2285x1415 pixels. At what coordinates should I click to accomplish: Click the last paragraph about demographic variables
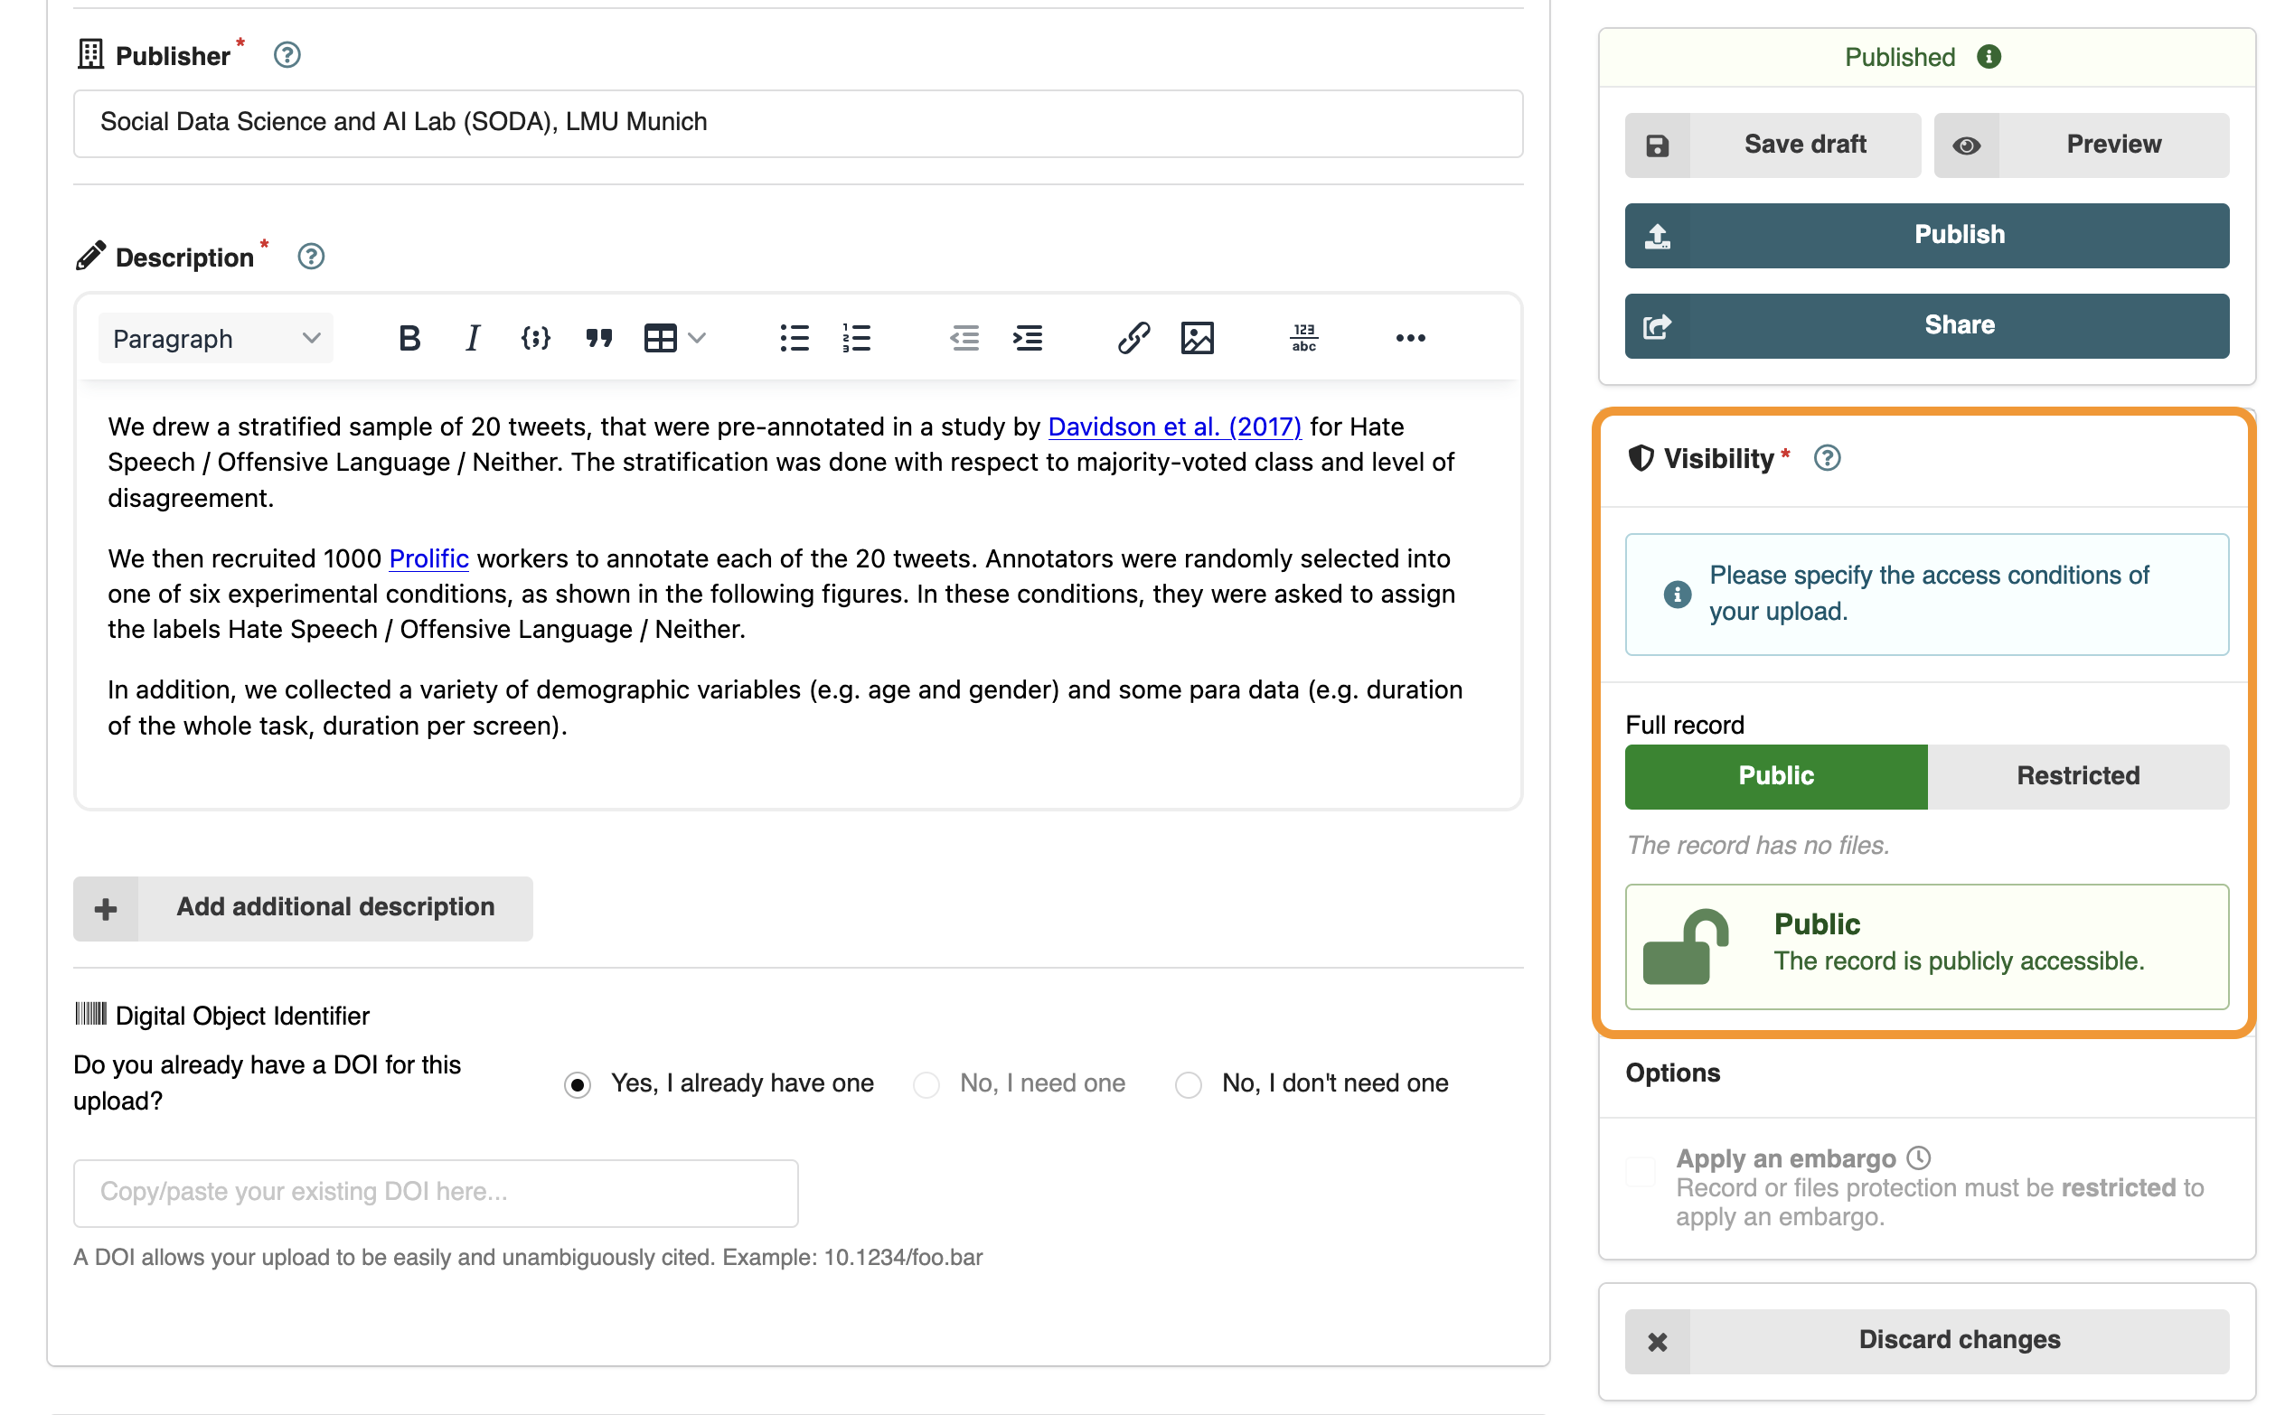point(785,707)
